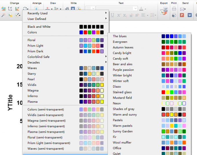Click the line spacing icon
Screen dimensions: 197x155
(x=152, y=15)
